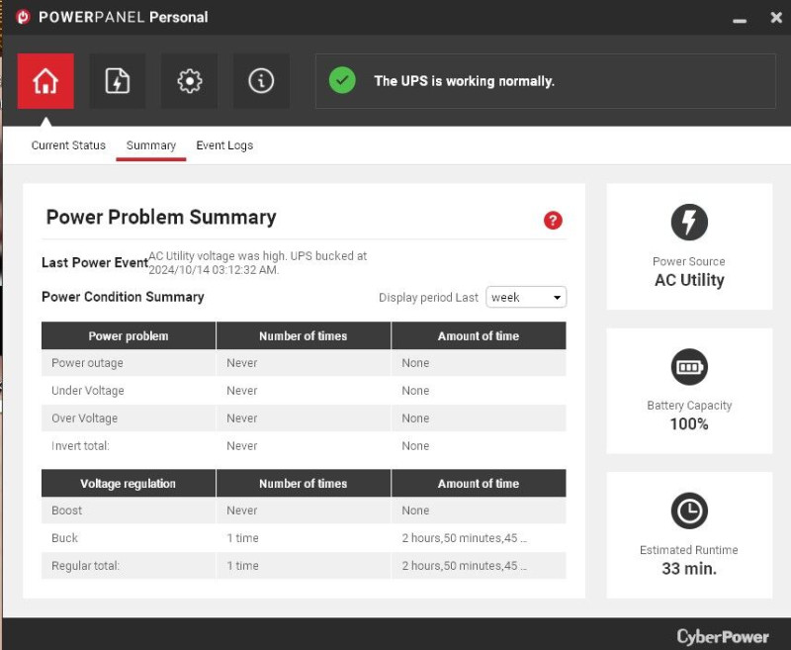Select the 'Over Voltage' row label
This screenshot has width=791, height=650.
[84, 418]
